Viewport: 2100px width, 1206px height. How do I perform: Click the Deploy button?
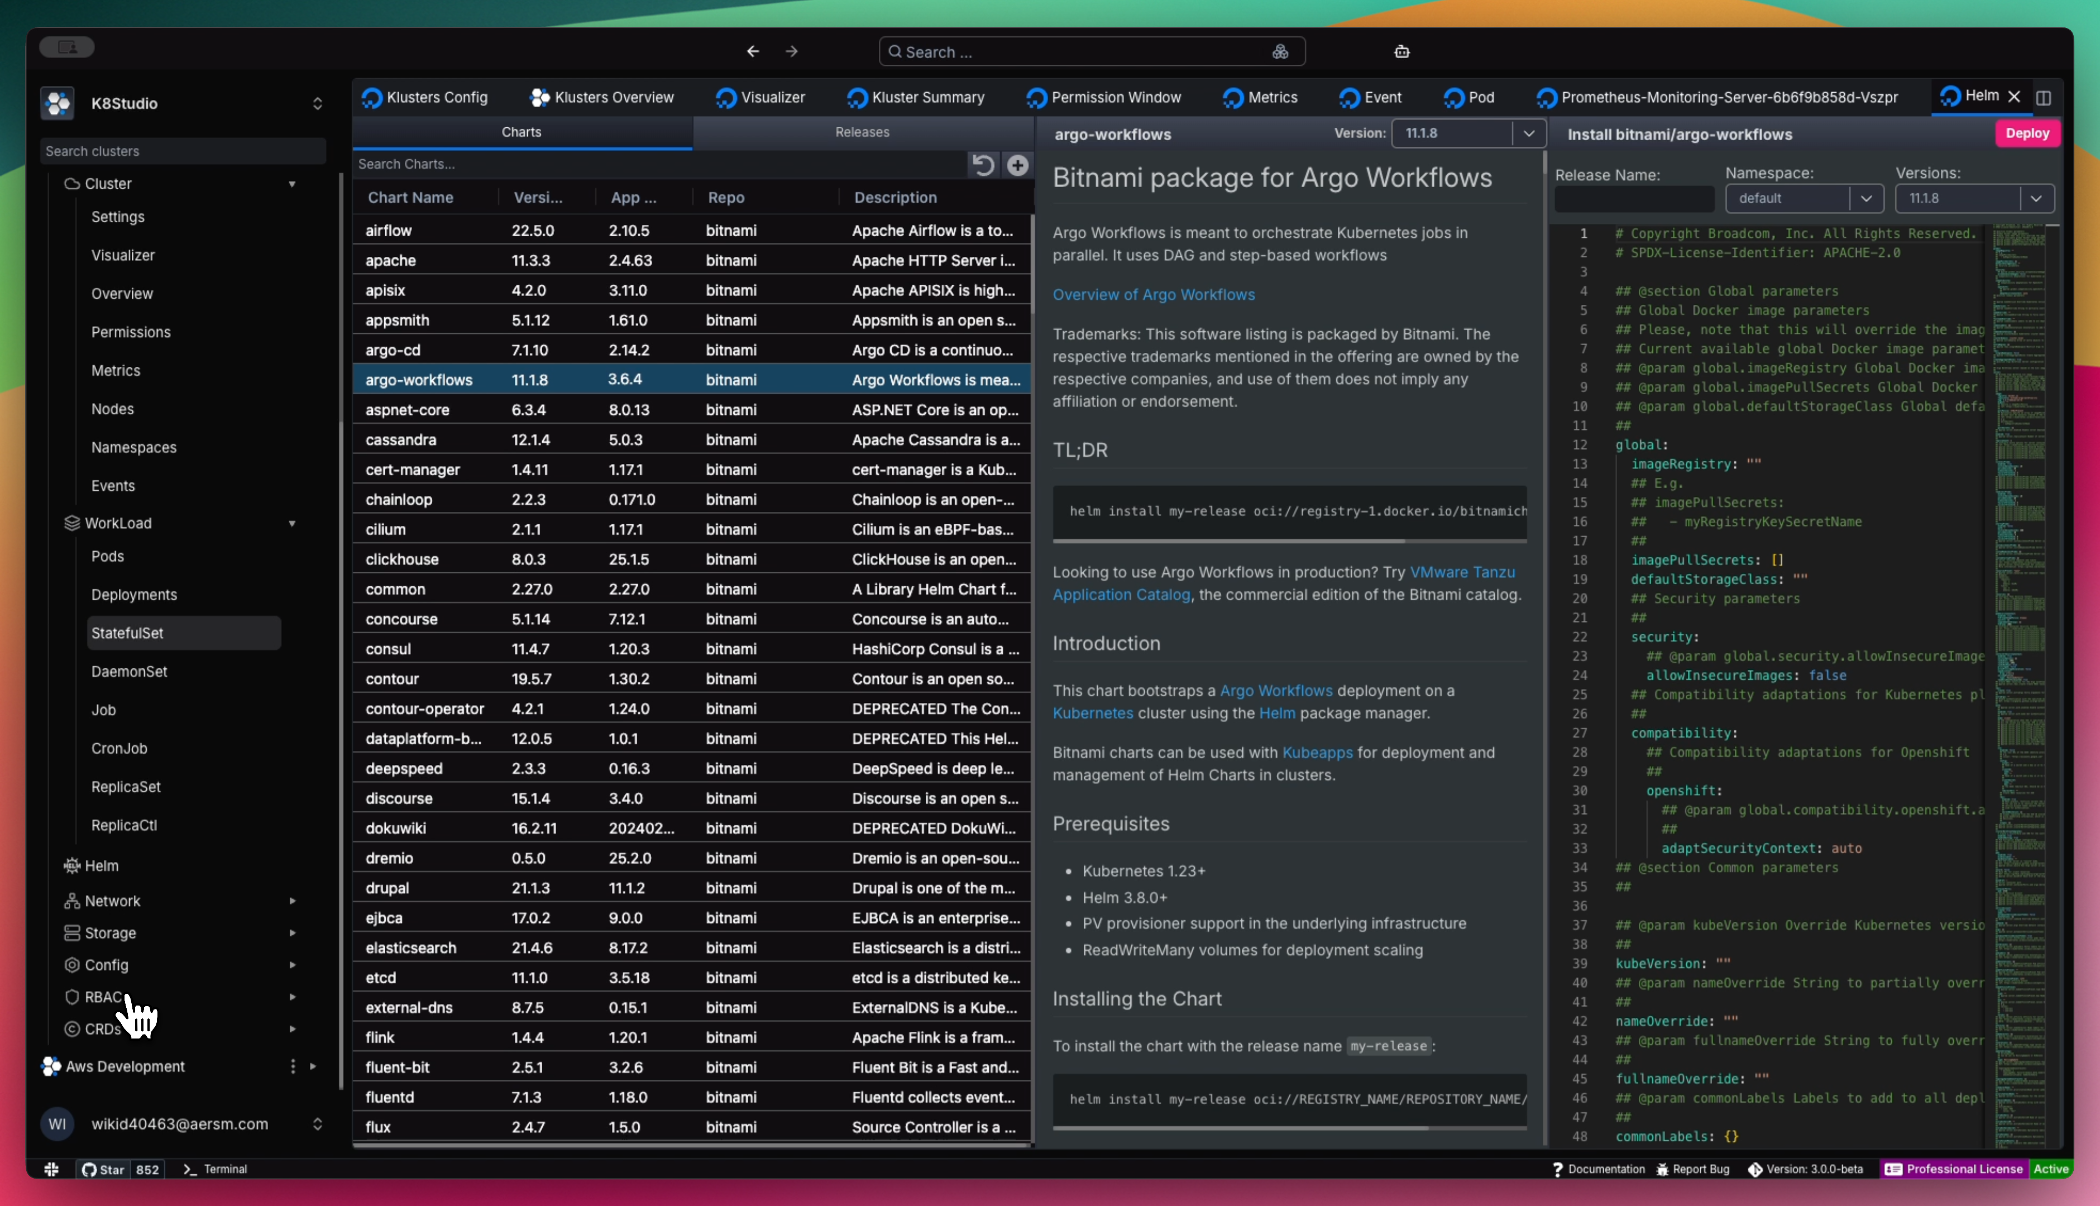(x=2026, y=133)
